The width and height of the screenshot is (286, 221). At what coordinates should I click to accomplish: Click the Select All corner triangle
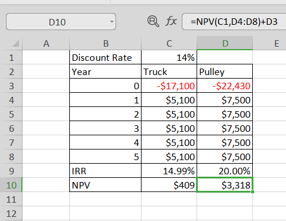(x=16, y=43)
